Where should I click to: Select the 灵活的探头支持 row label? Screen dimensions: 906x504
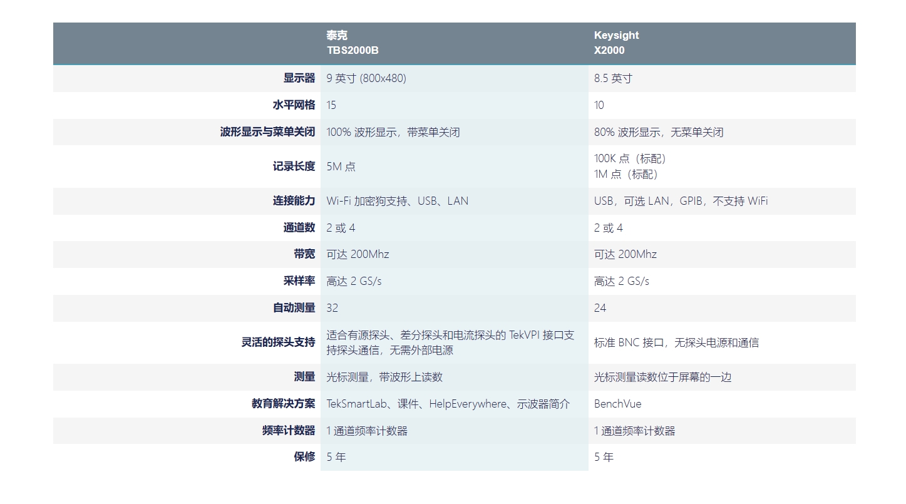click(278, 342)
